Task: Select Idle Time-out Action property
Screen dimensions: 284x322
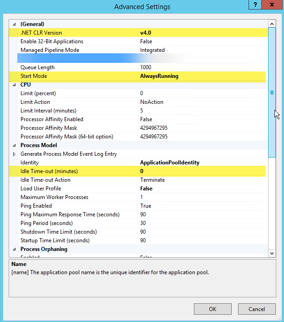Action: (46, 180)
